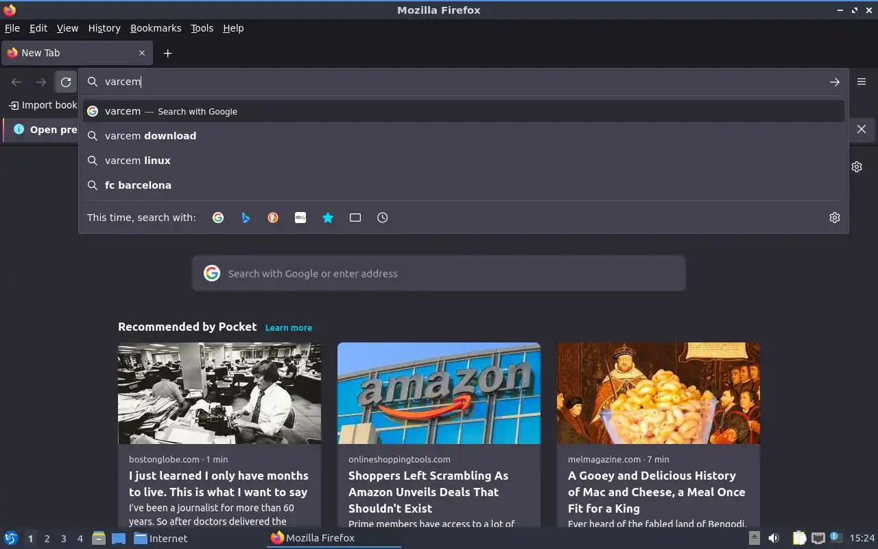Open the Firefox hamburger application menu
Screen dimensions: 878x549
pyautogui.click(x=862, y=82)
